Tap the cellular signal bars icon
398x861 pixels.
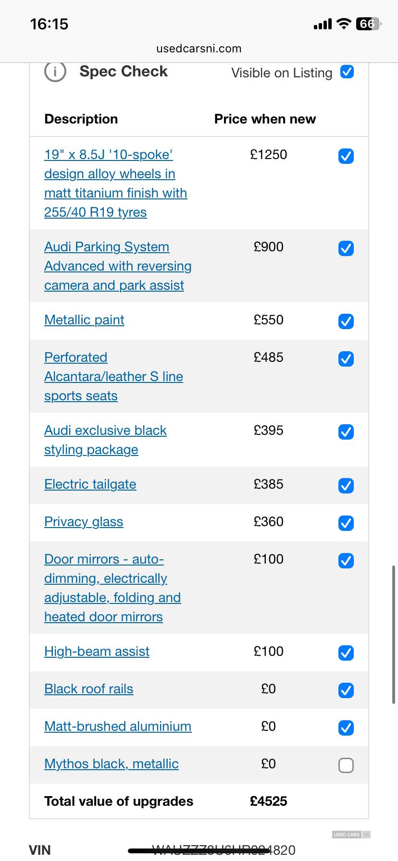323,24
